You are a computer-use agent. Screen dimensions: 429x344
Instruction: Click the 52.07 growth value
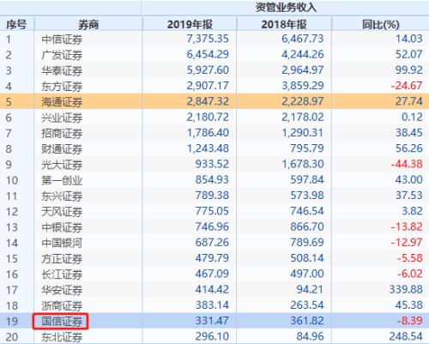pos(408,54)
